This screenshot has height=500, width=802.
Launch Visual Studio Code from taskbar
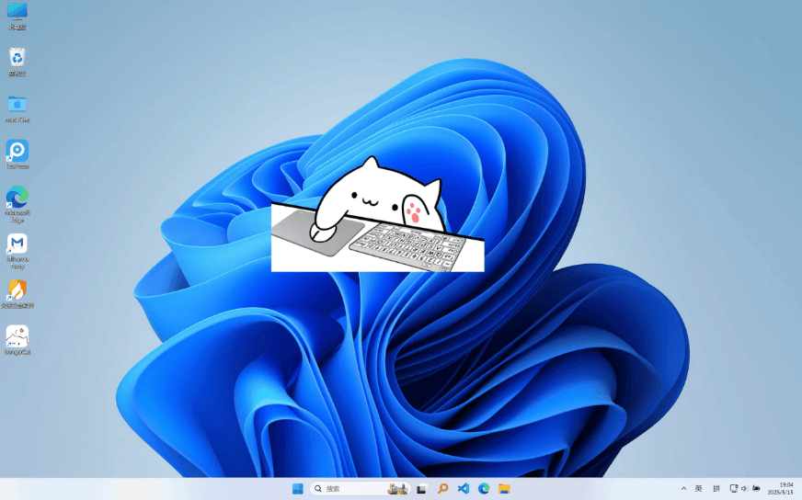tap(464, 489)
